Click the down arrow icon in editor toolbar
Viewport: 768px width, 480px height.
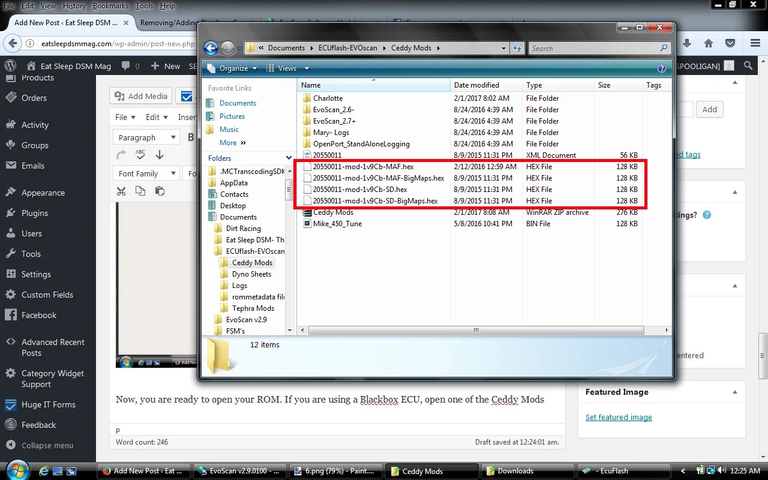click(160, 155)
